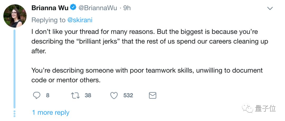The height and width of the screenshot is (121, 285).
Task: Retweet using the retweet arrows icon
Action: (76, 95)
